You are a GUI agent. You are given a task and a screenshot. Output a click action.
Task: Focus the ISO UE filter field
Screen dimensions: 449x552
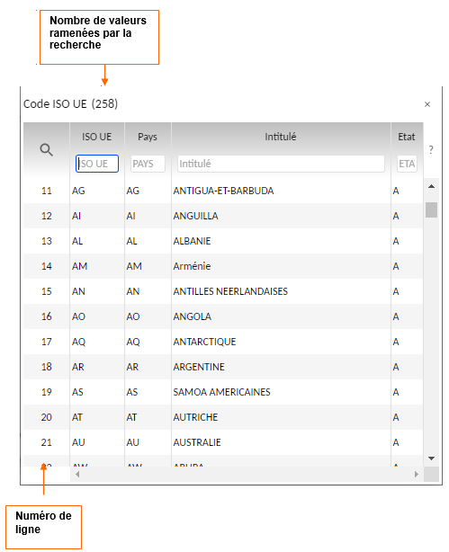pyautogui.click(x=97, y=164)
